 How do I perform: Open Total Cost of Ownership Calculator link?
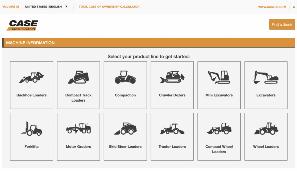tap(109, 7)
